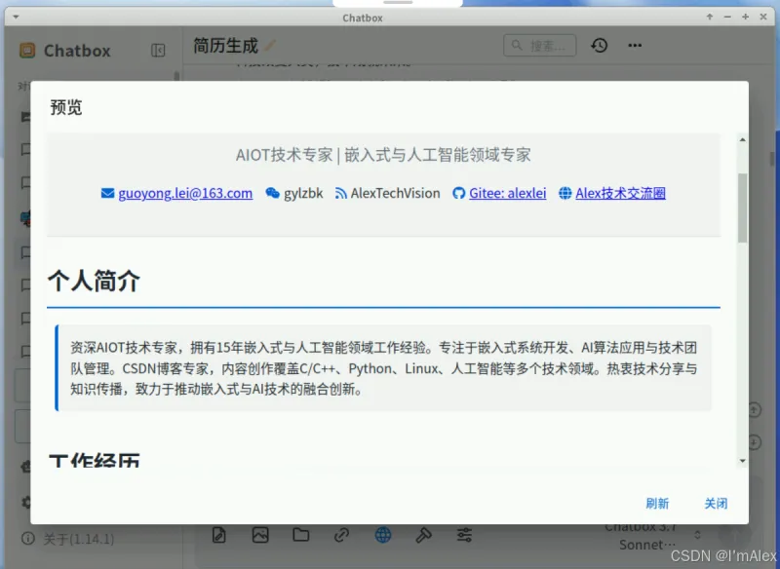Open the three-dots more options menu
Screen dimensions: 780x569
pos(635,46)
